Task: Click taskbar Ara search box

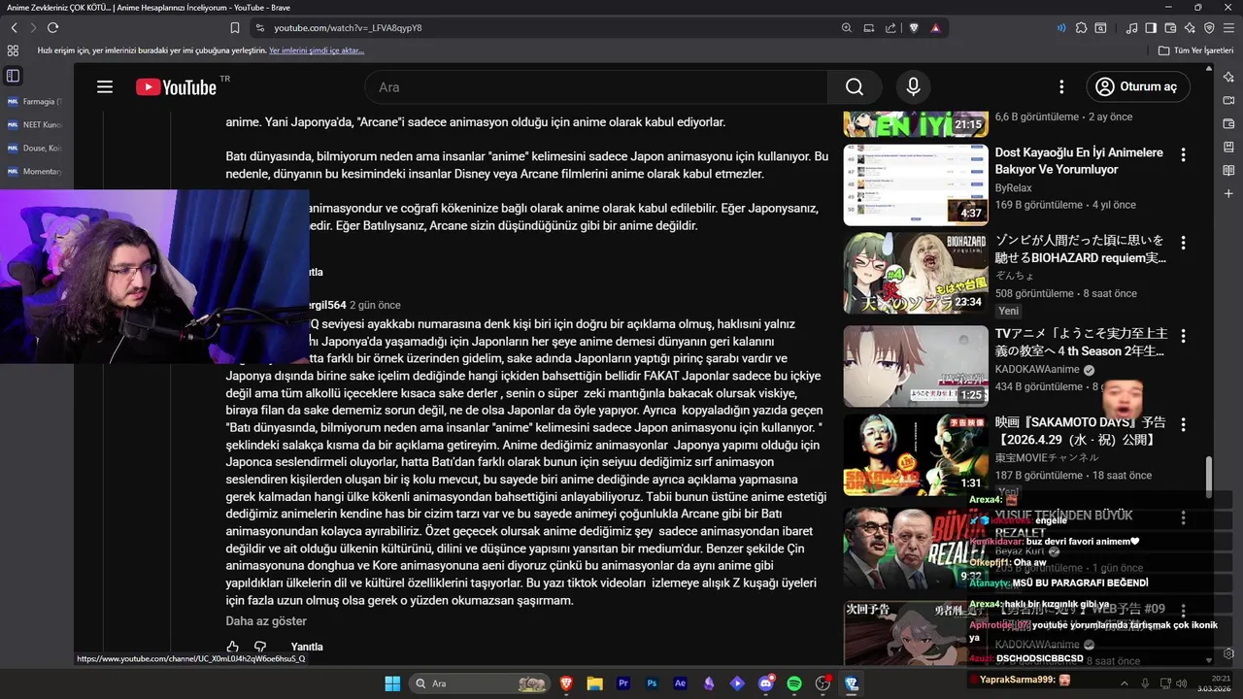Action: (479, 683)
